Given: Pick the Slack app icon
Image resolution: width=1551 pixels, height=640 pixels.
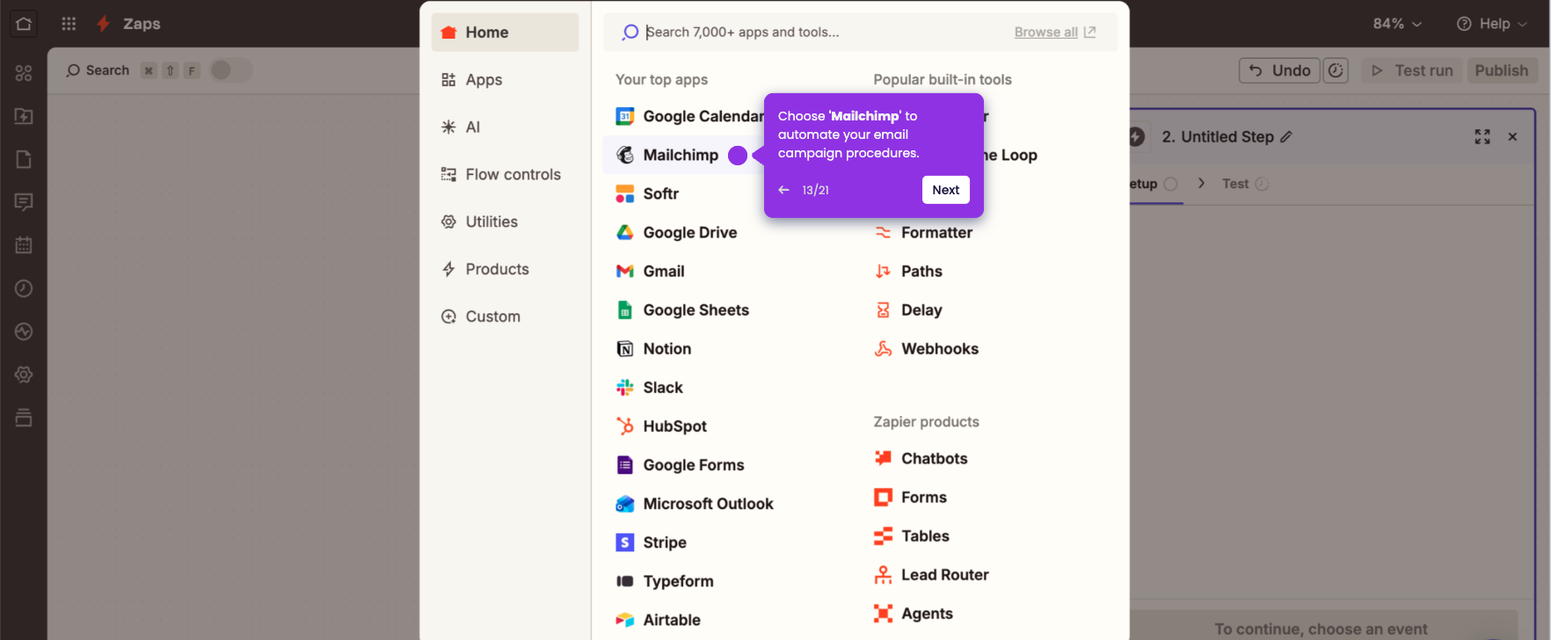Looking at the screenshot, I should 625,388.
